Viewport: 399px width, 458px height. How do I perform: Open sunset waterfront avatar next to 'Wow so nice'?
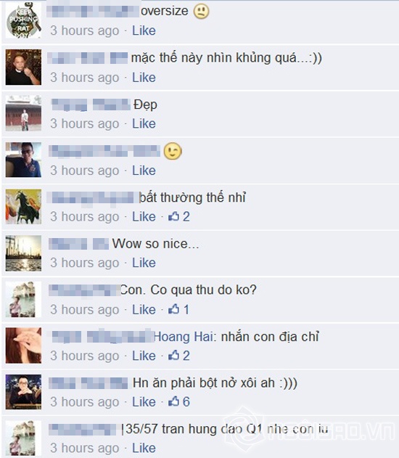click(23, 253)
